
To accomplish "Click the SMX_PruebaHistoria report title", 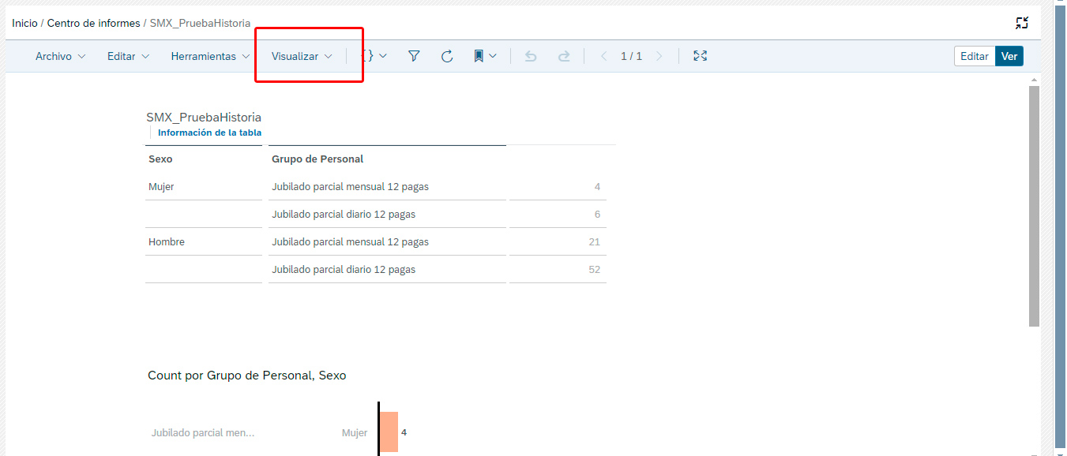I will pyautogui.click(x=204, y=117).
